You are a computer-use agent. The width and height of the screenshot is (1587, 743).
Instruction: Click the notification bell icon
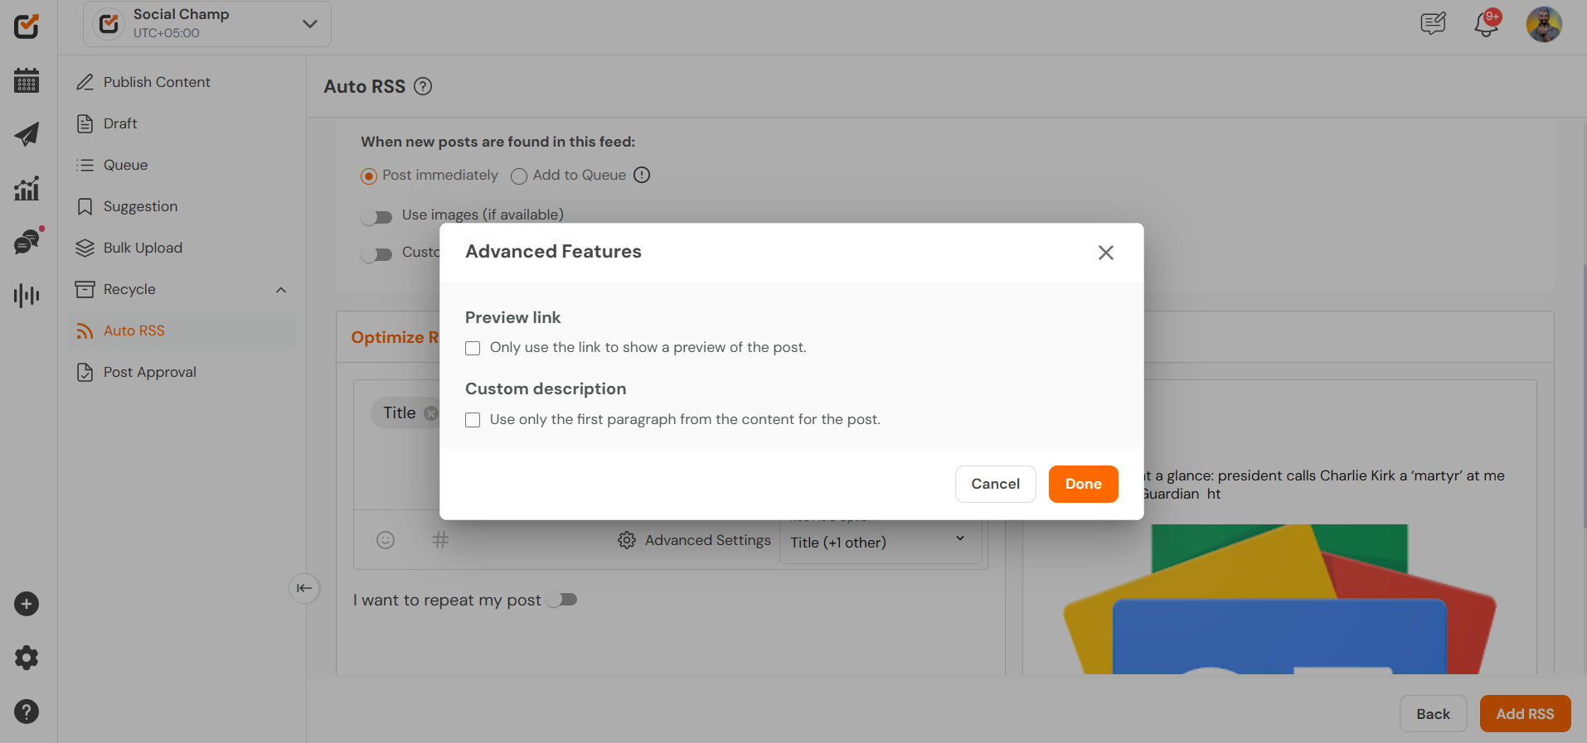pos(1486,24)
